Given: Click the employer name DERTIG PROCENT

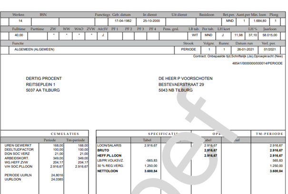Looking at the screenshot, I should pos(43,78).
